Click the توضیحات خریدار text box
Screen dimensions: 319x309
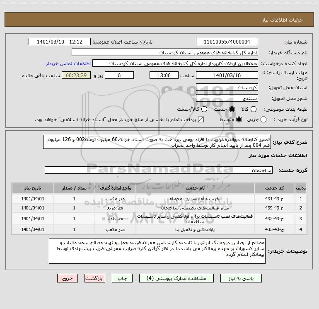[157, 251]
